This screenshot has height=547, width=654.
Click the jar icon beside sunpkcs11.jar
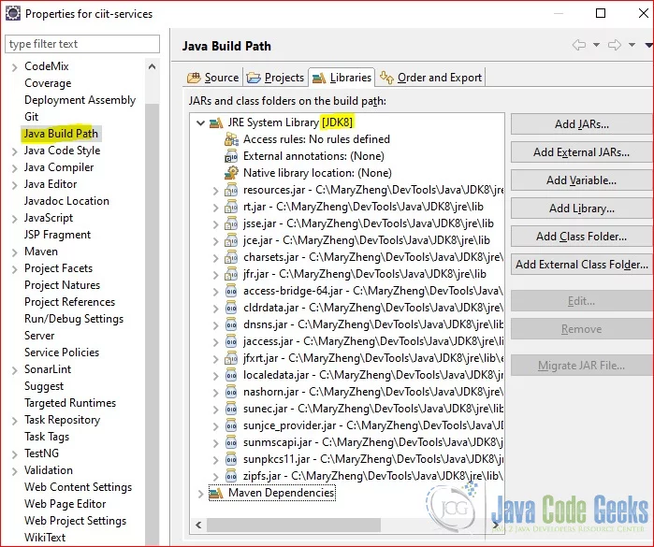coord(231,459)
